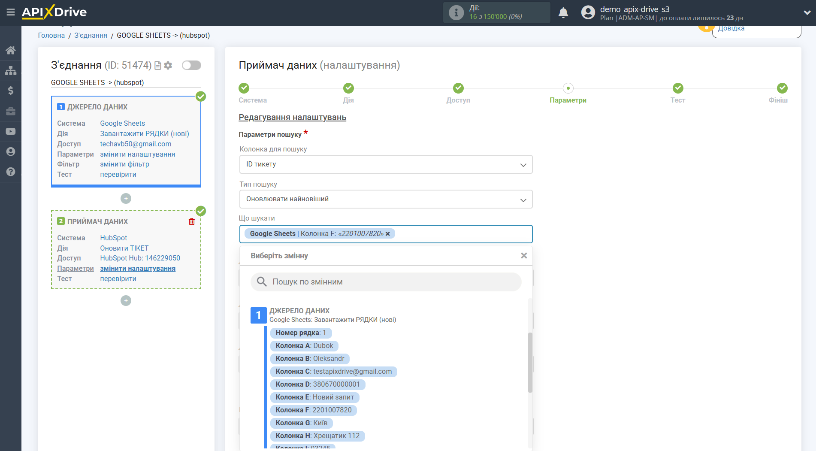This screenshot has height=451, width=816.
Task: Open the briefcase sidebar icon
Action: coord(11,111)
